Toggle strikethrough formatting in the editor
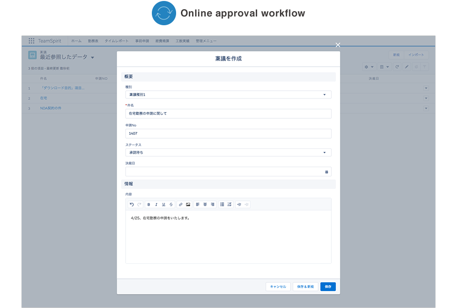This screenshot has height=308, width=457. (x=171, y=205)
